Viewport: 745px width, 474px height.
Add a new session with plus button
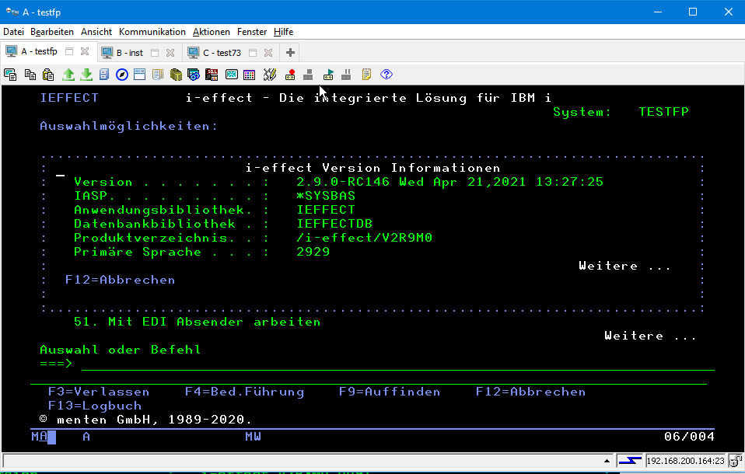tap(290, 53)
